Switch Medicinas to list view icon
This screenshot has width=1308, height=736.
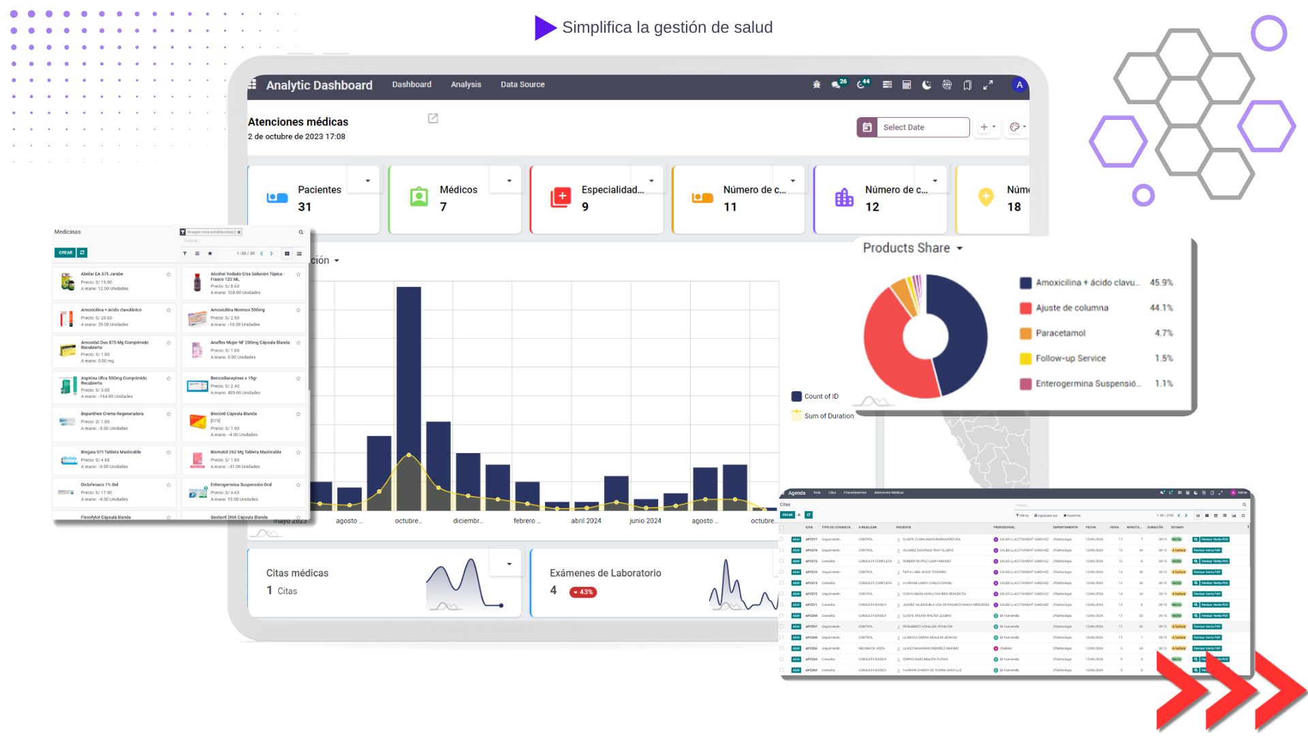pyautogui.click(x=299, y=254)
